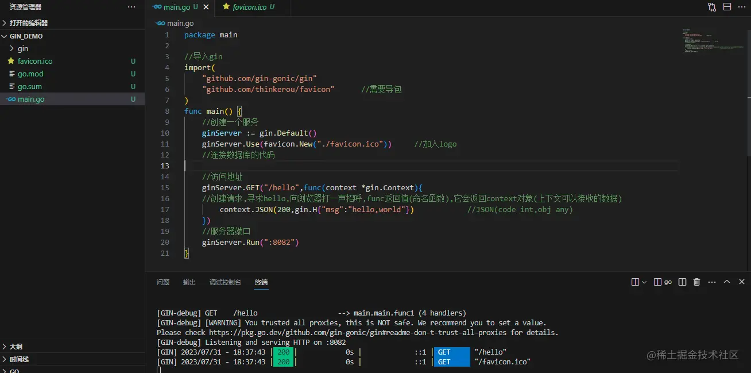Place cursor on empty line 13

pyautogui.click(x=431, y=166)
